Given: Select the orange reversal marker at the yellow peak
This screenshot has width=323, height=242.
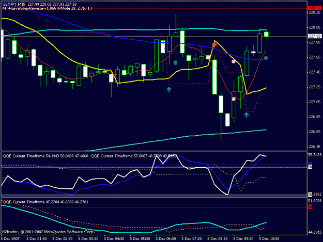Looking at the screenshot, I should pyautogui.click(x=214, y=44).
